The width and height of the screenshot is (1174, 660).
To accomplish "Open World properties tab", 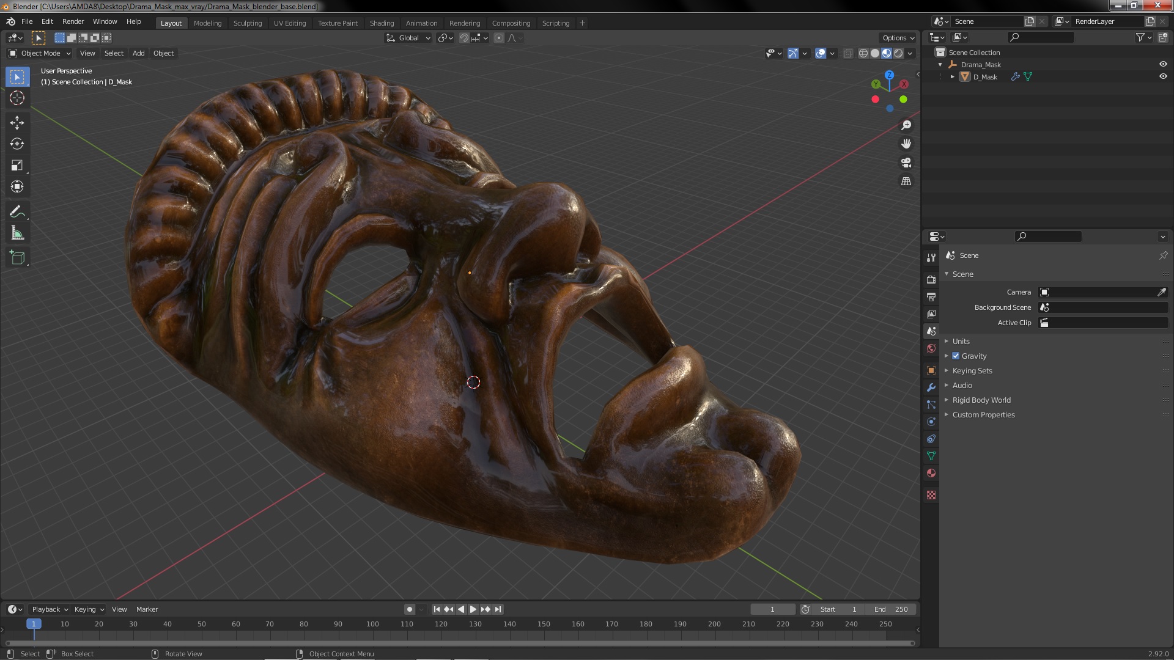I will [x=931, y=348].
